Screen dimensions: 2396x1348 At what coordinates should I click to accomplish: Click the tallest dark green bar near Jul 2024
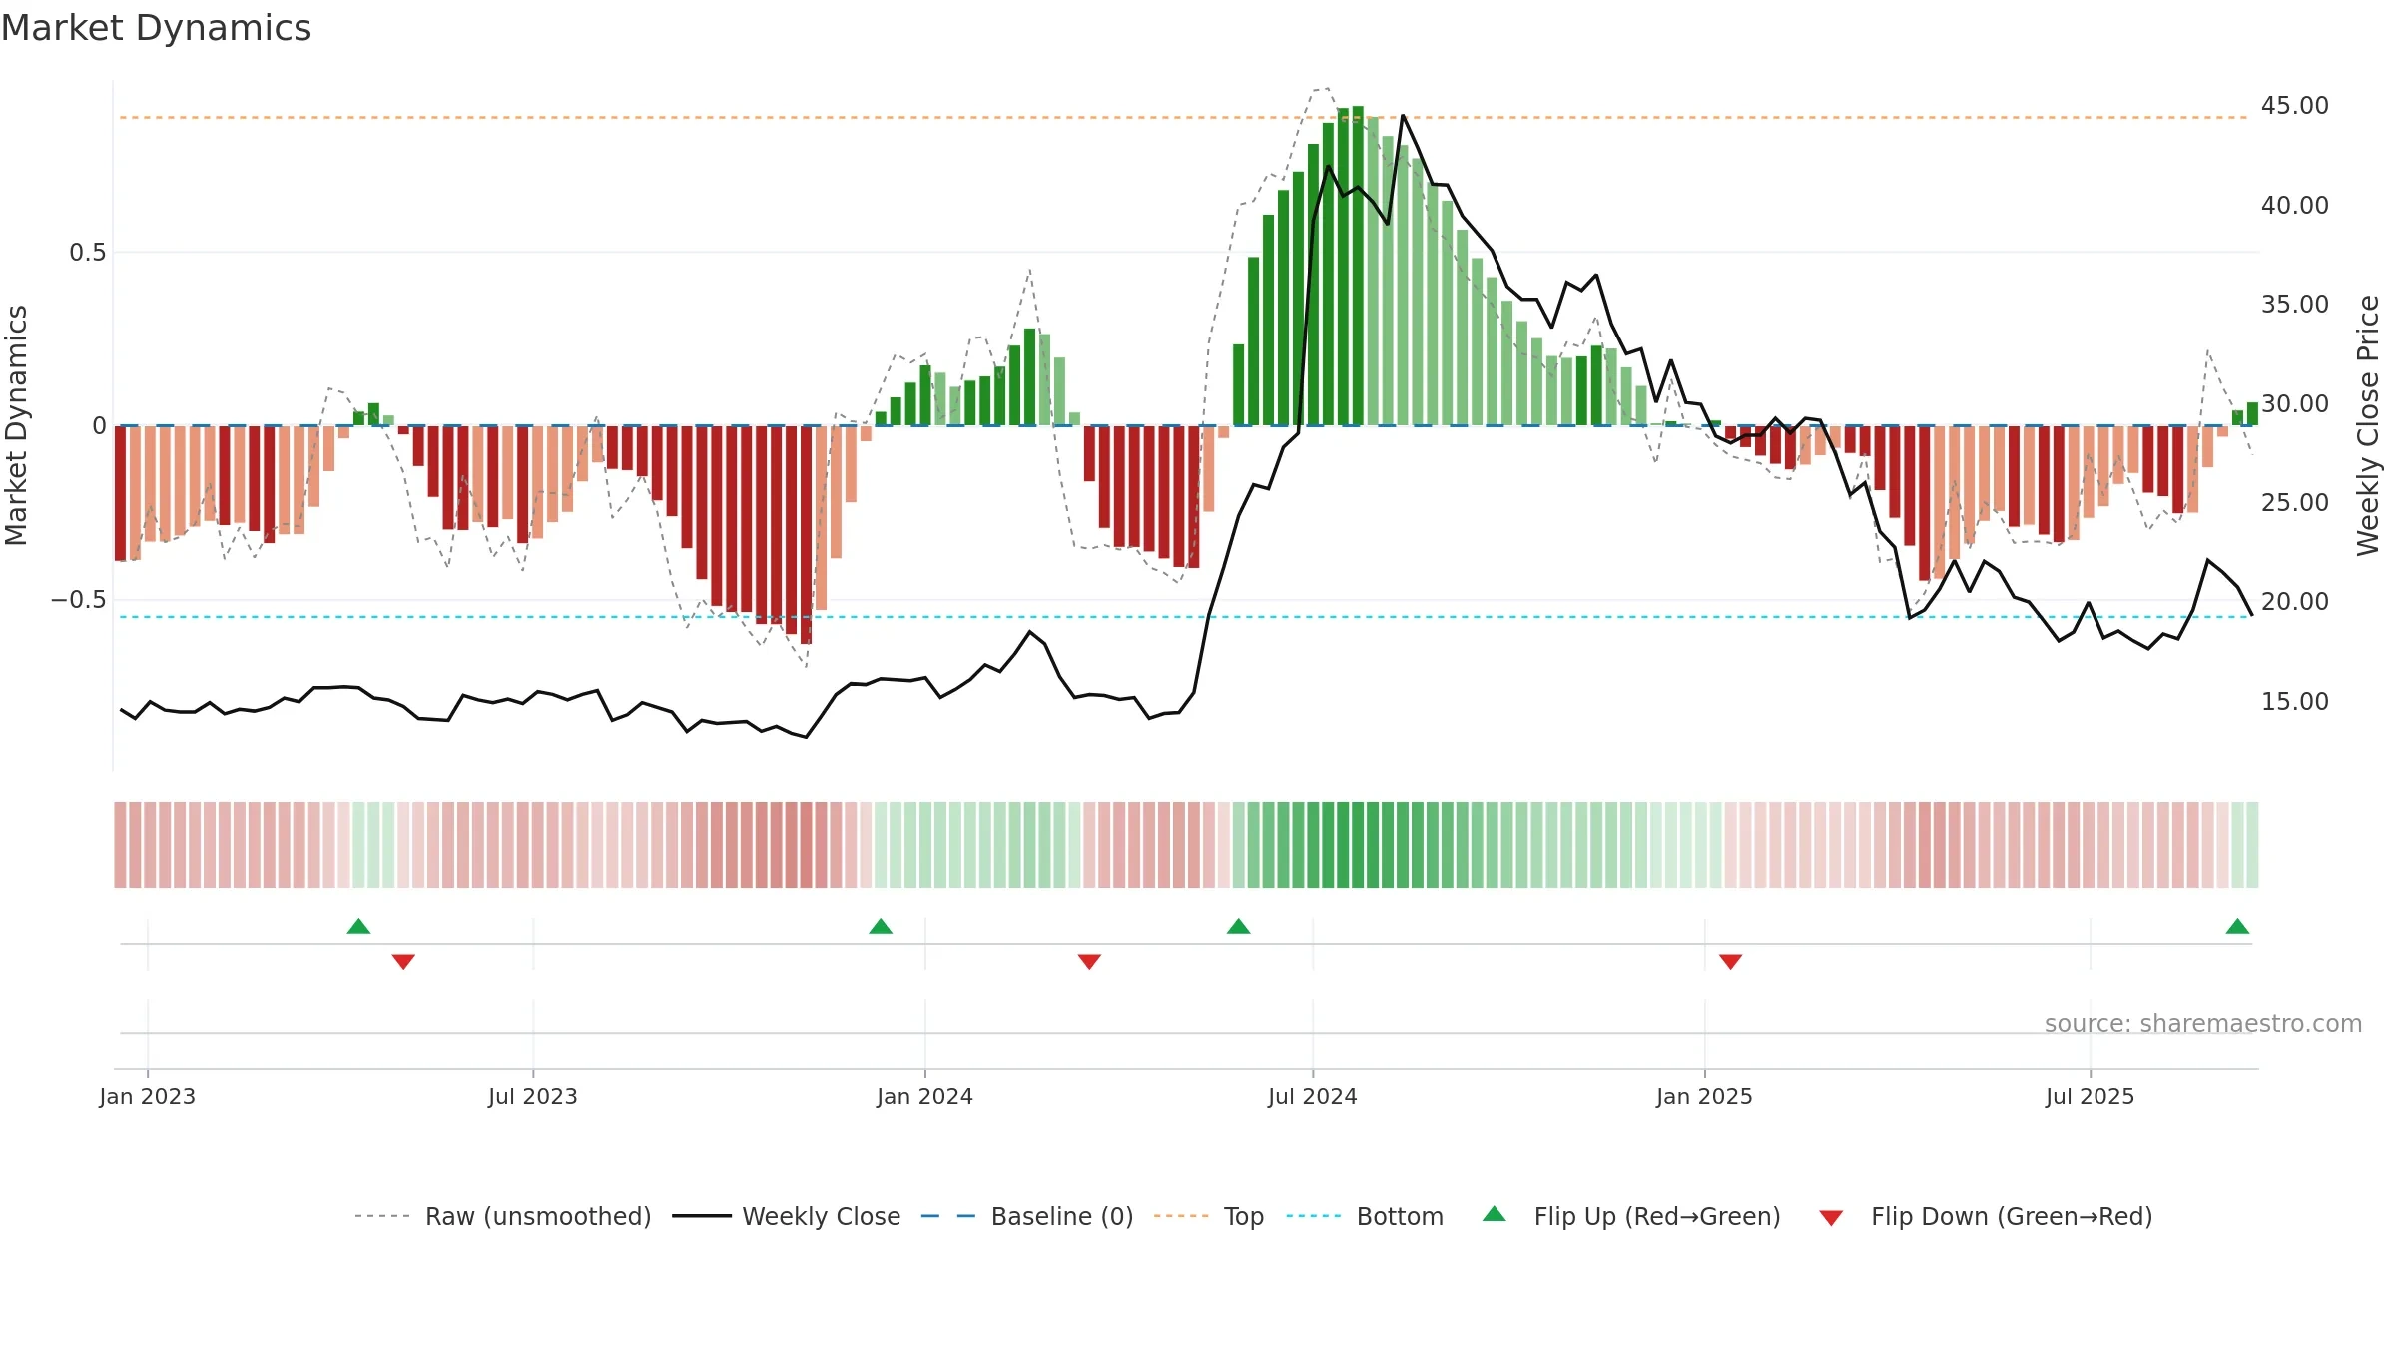click(x=1358, y=266)
